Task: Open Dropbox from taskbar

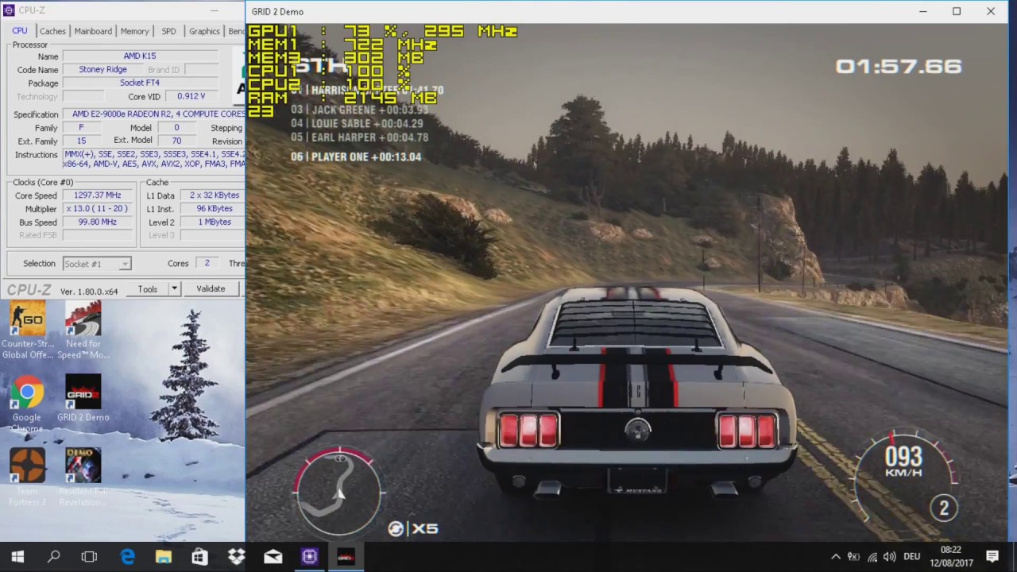Action: 236,557
